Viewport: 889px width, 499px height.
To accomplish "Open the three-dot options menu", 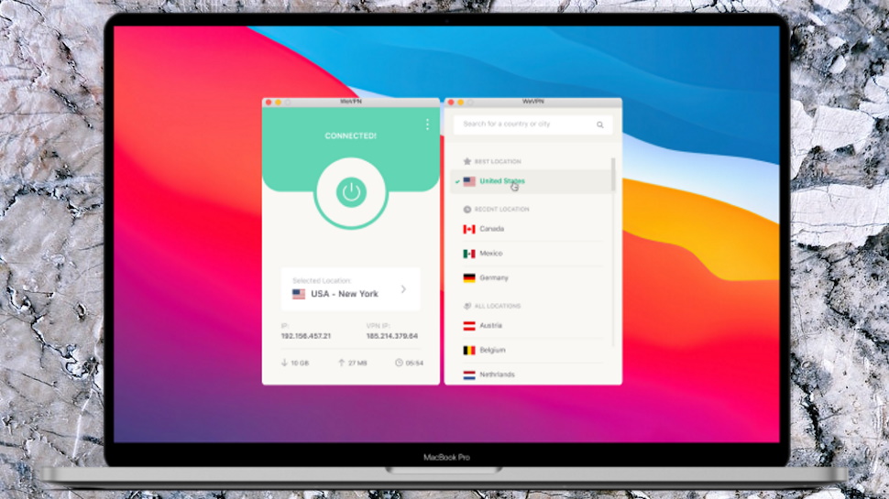I will (x=427, y=125).
